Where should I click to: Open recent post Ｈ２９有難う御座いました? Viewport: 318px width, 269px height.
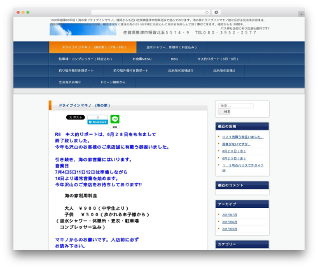[x=243, y=137]
